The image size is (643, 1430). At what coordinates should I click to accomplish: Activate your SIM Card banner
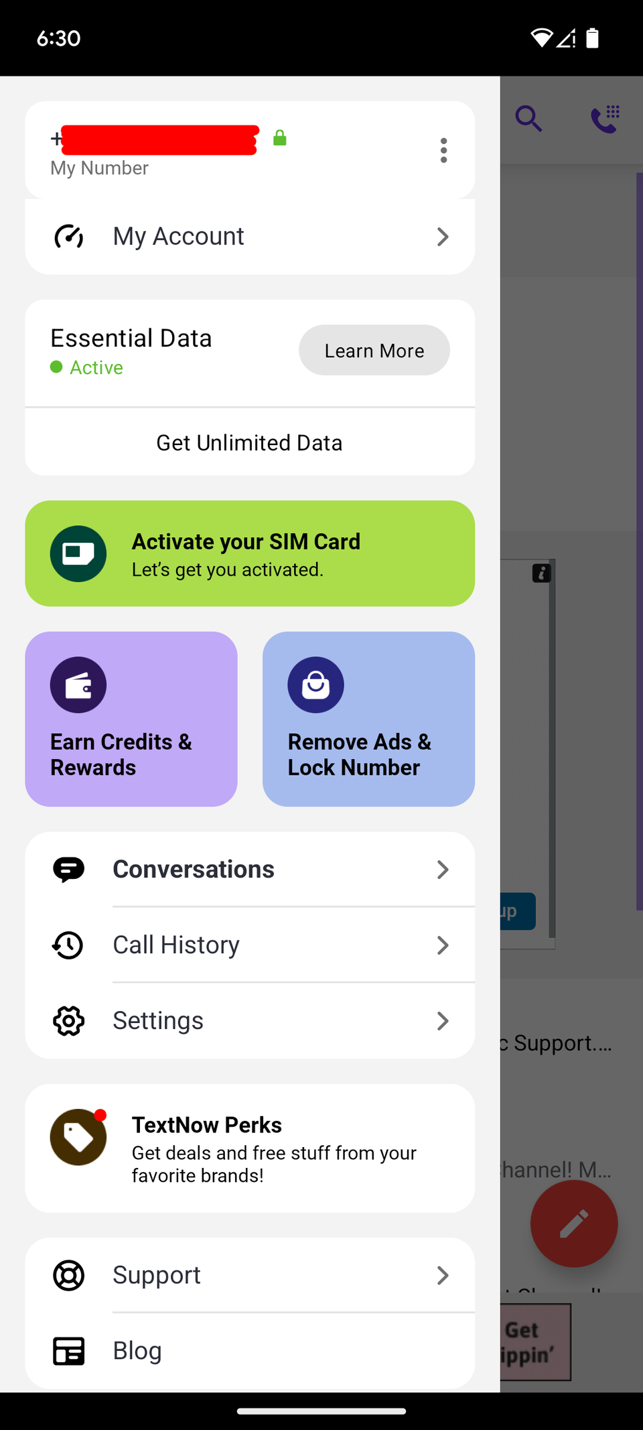249,554
